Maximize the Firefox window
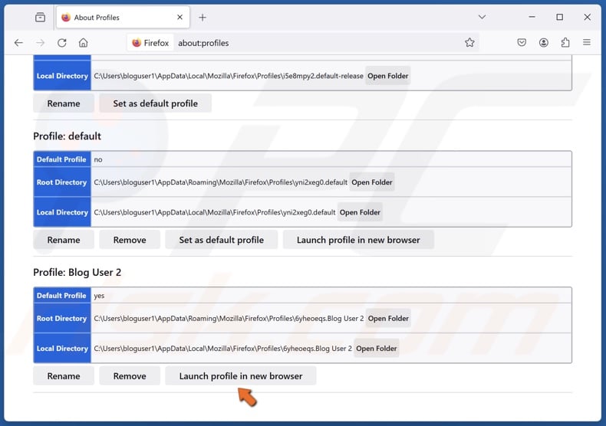Viewport: 606px width, 426px height. (560, 17)
